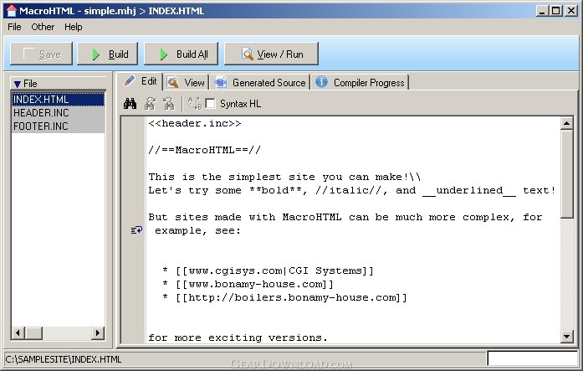The height and width of the screenshot is (371, 583).
Task: Open the Help menu
Action: click(74, 27)
